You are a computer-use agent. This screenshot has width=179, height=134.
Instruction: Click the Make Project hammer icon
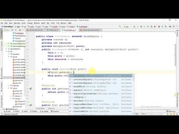pyautogui.click(x=120, y=26)
